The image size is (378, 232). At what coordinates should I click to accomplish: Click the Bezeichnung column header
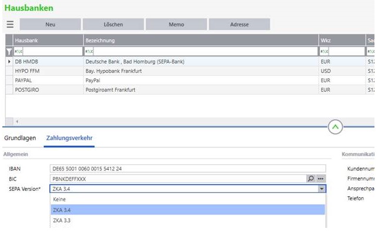pyautogui.click(x=201, y=40)
